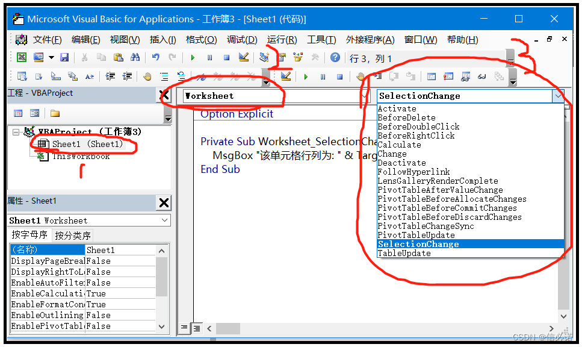
Task: Click the Quick Info icon
Action: click(56, 77)
